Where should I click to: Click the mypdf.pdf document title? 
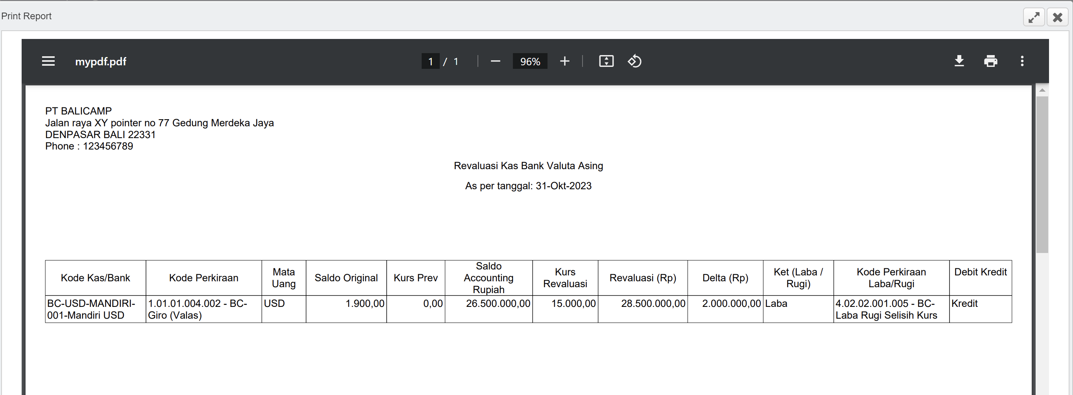[100, 62]
